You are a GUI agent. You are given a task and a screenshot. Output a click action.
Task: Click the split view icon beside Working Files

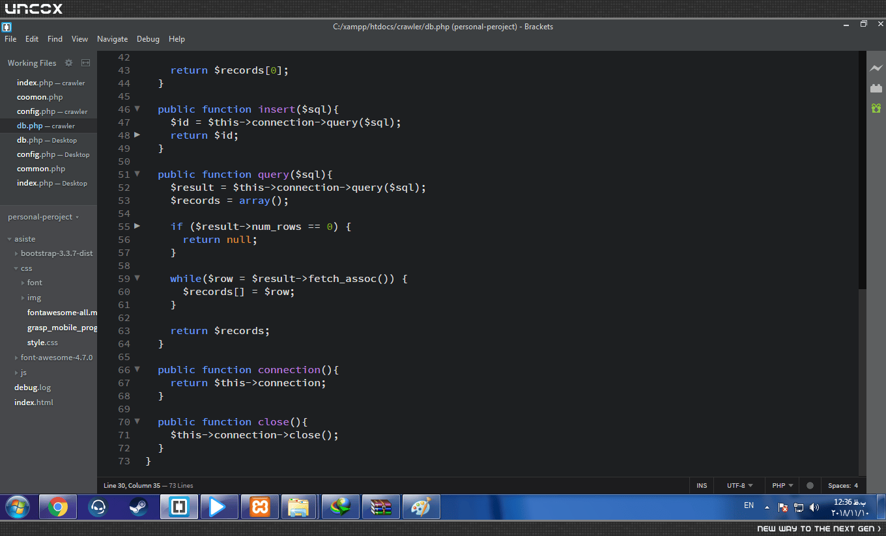click(85, 63)
